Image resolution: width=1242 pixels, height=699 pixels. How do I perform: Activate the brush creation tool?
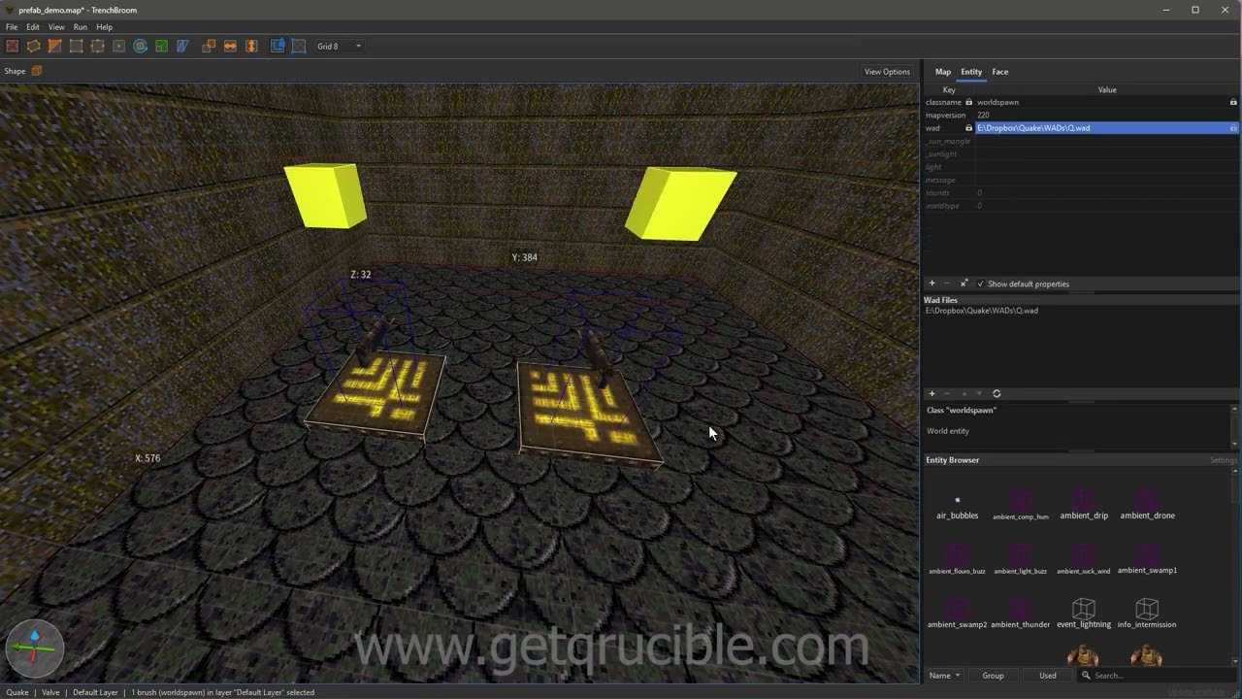34,46
